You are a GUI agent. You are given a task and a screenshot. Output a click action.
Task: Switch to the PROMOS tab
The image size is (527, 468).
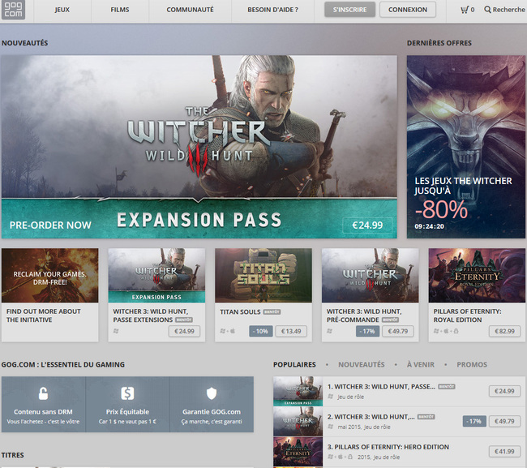[472, 364]
